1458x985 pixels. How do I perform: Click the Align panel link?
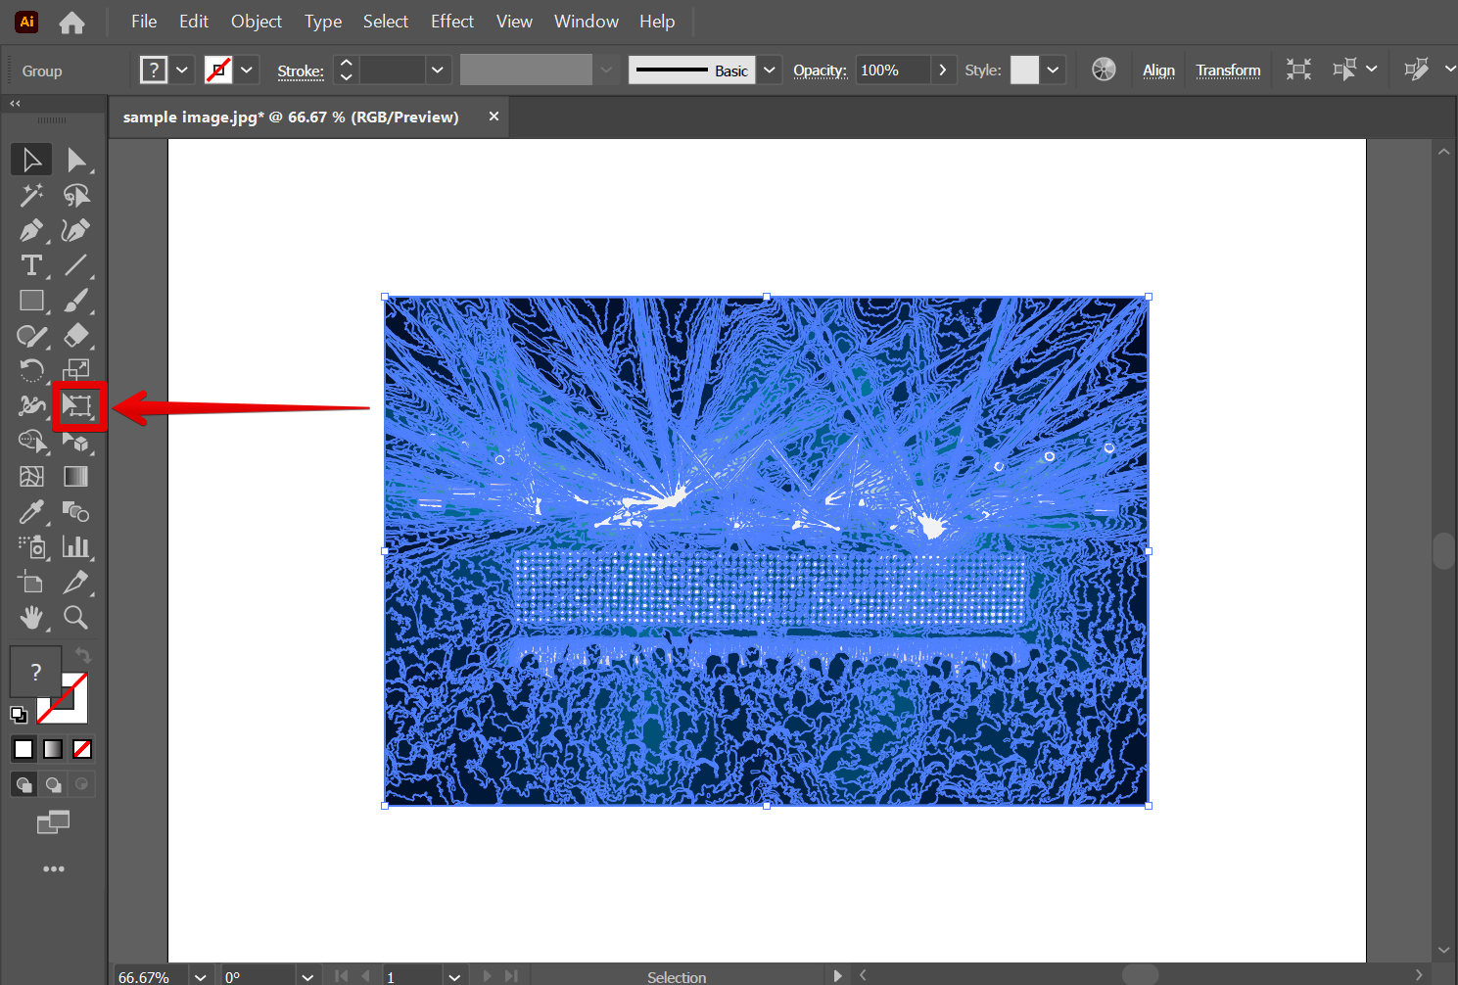click(1158, 70)
